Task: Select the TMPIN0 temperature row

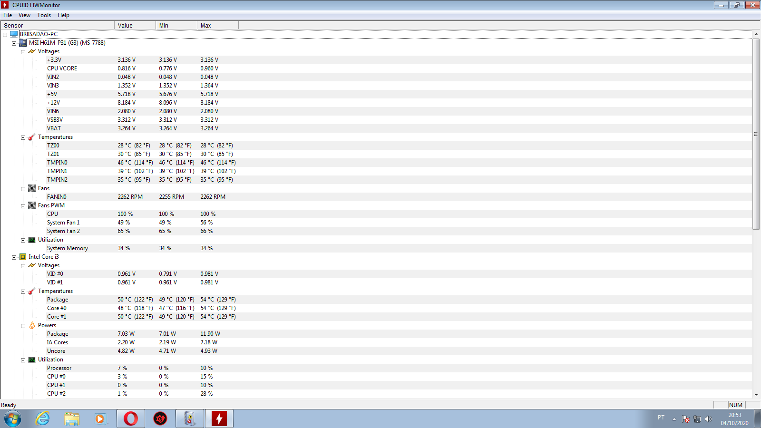Action: 376,163
